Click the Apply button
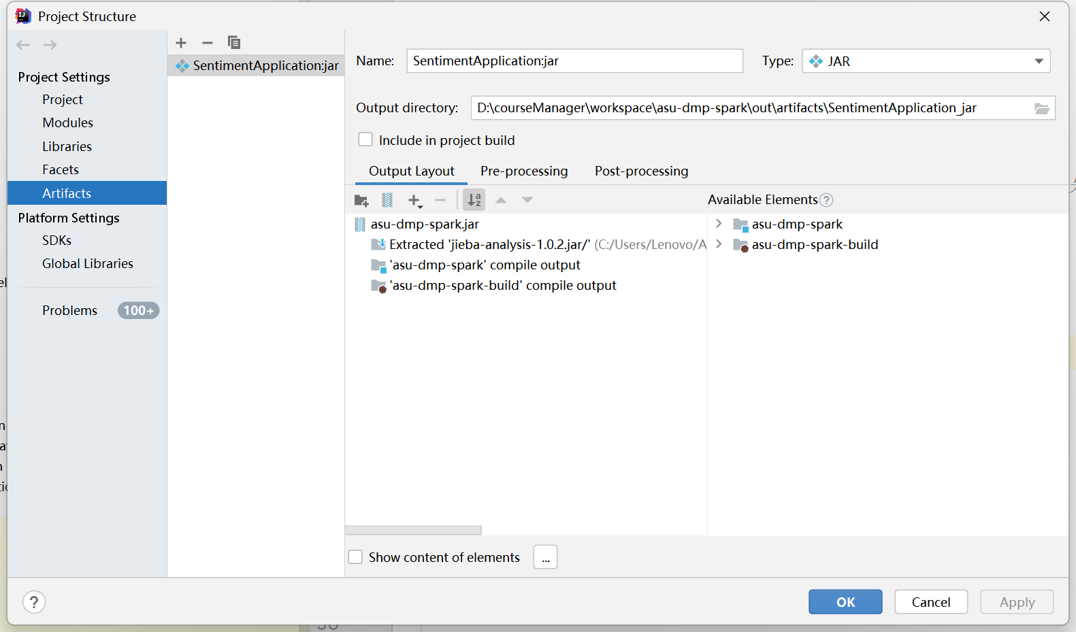Image resolution: width=1076 pixels, height=632 pixels. (1017, 602)
